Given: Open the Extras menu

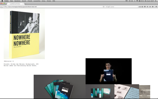Looking at the screenshot, I should [x=44, y=1].
